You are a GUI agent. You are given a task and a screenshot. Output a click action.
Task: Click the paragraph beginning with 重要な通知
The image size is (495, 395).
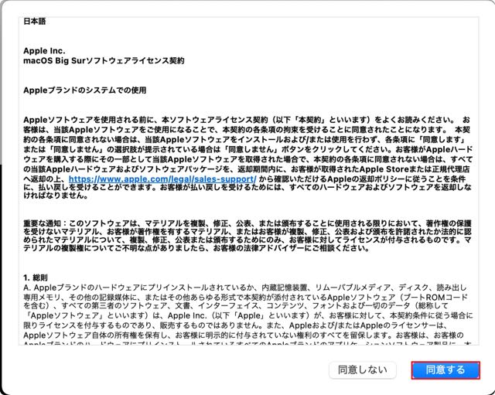pos(247,236)
